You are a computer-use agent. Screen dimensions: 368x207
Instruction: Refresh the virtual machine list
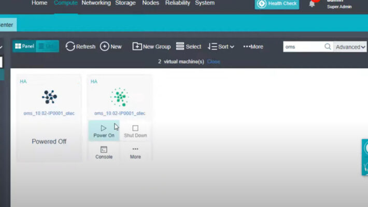(80, 47)
